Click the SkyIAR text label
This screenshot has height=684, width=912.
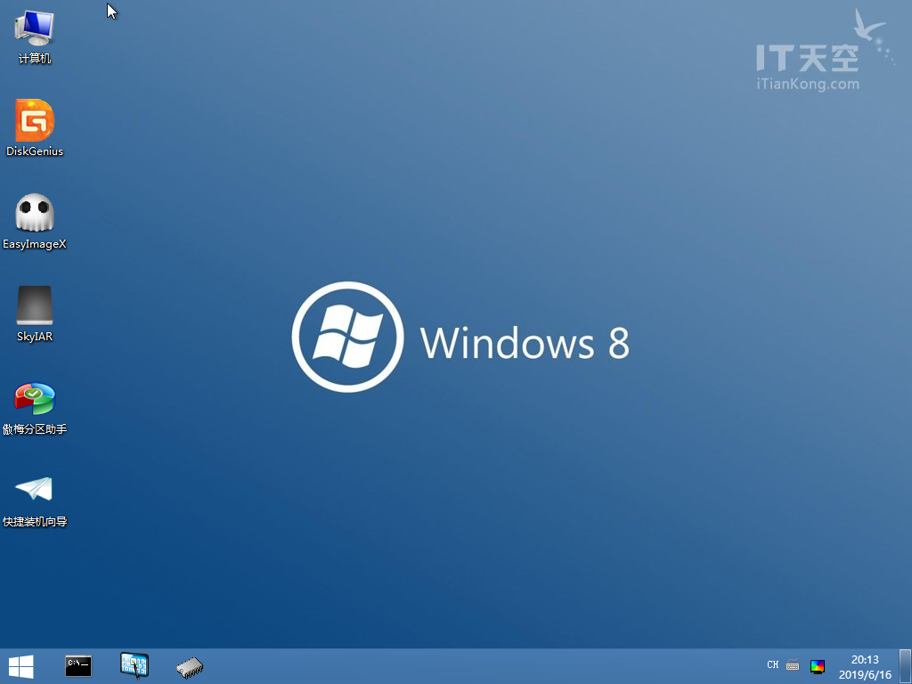(35, 336)
